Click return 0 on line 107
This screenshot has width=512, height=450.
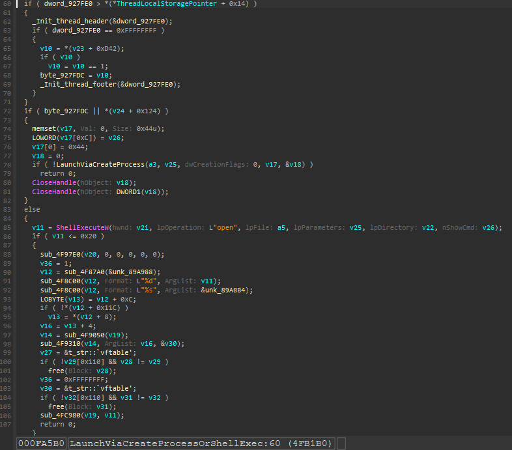click(58, 425)
